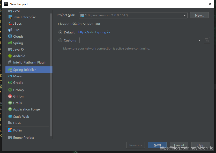Click the Griffon icon
Viewport: 216px width, 153px height.
point(10,96)
